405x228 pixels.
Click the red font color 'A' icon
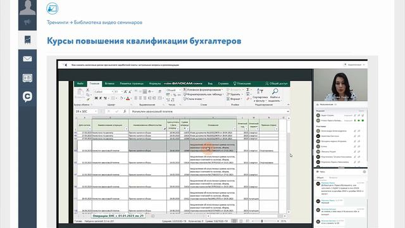click(x=128, y=98)
